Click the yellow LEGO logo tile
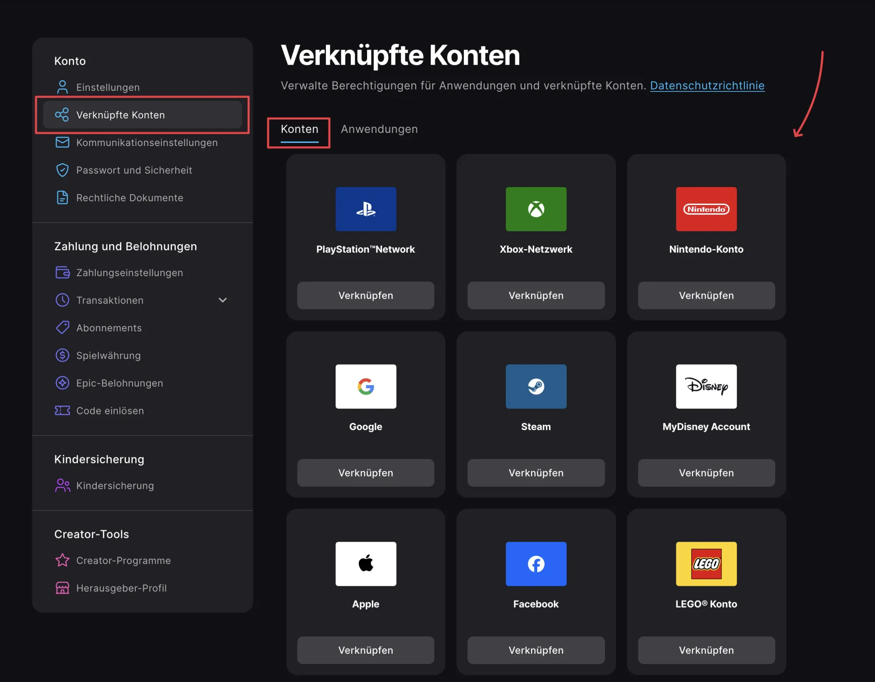 point(706,564)
